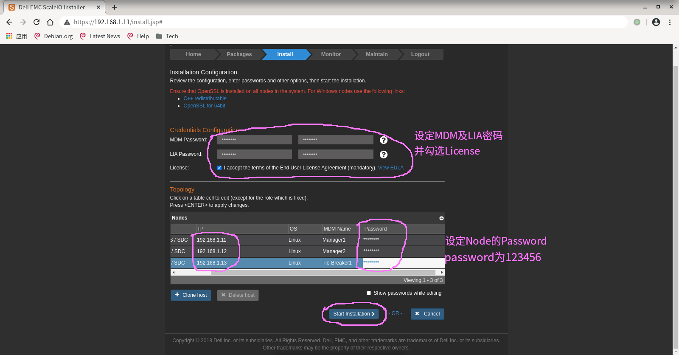Go to the Monitor step
Viewport: 679px width, 355px height.
coord(331,54)
